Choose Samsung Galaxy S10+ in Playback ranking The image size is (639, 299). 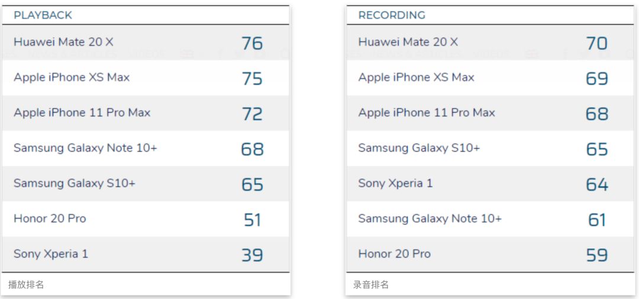(75, 184)
